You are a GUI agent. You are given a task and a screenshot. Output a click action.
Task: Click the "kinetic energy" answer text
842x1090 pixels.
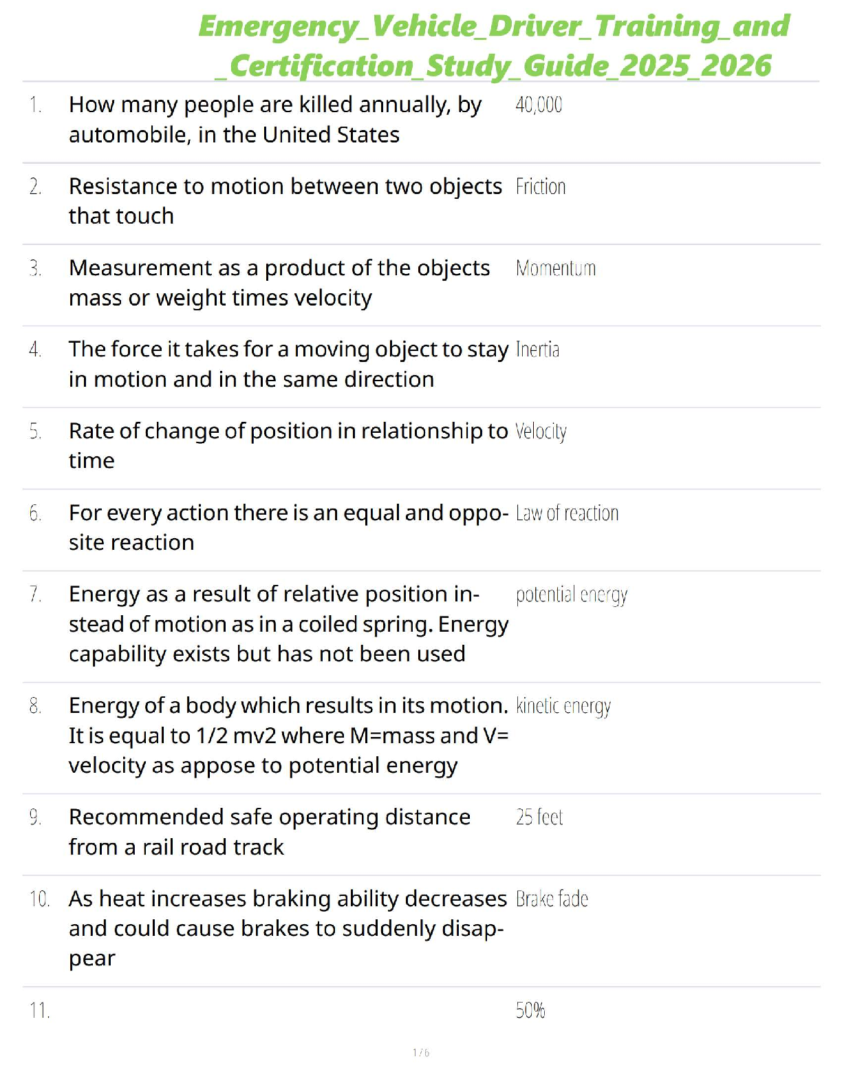563,707
